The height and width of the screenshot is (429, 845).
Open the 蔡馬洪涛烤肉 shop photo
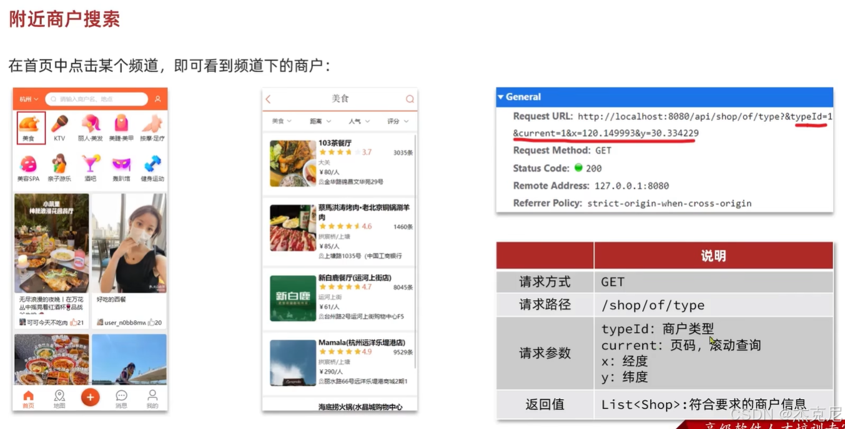point(293,227)
